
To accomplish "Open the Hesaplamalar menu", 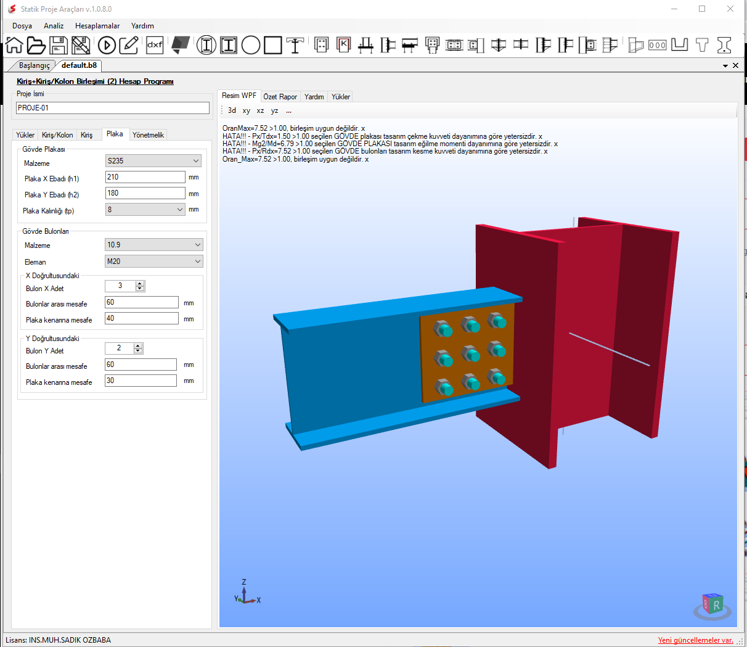I will click(97, 26).
